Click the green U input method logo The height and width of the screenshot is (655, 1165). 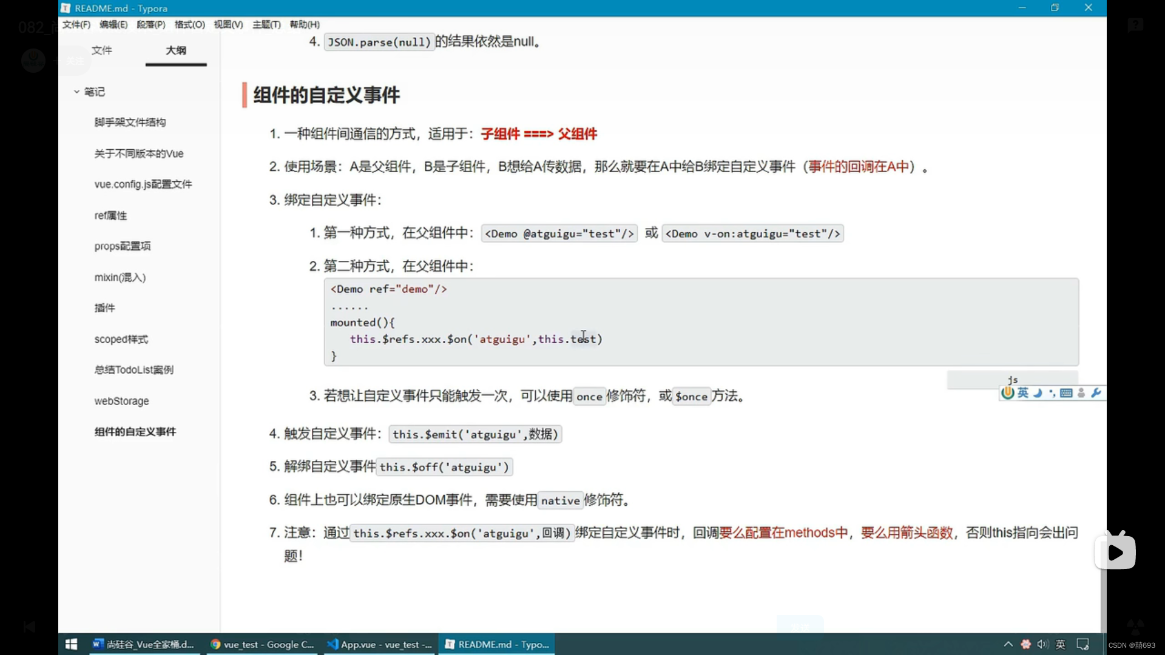click(1008, 393)
